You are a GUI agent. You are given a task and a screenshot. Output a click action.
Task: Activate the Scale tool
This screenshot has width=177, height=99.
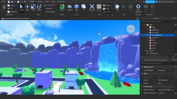[33, 8]
